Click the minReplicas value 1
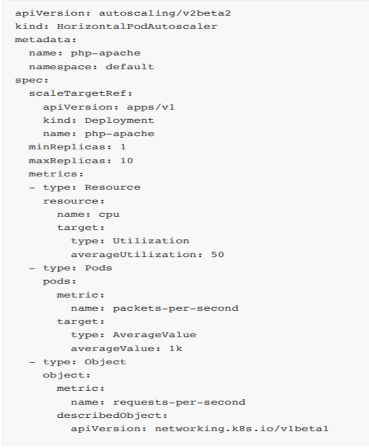The width and height of the screenshot is (369, 448). pyautogui.click(x=123, y=147)
